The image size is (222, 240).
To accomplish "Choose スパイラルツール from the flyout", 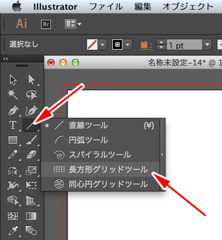I will (101, 155).
